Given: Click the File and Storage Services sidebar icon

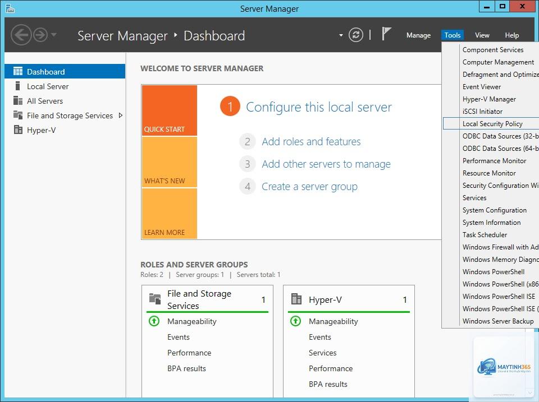Looking at the screenshot, I should click(18, 115).
